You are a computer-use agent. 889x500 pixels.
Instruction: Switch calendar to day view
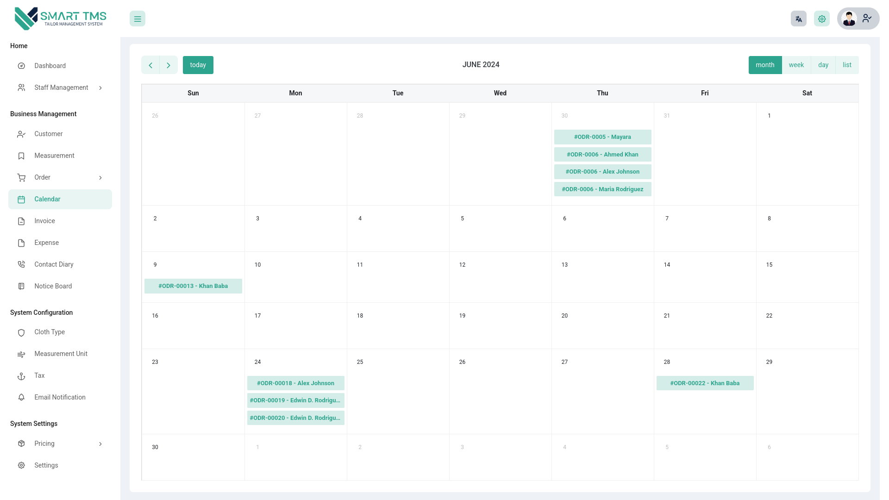(823, 65)
